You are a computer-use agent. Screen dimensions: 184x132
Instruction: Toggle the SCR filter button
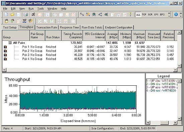pos(150,15)
